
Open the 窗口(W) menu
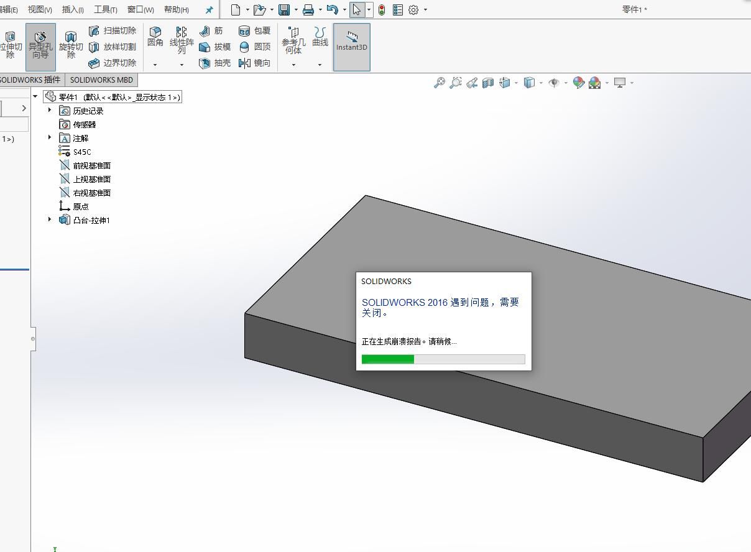(x=141, y=9)
